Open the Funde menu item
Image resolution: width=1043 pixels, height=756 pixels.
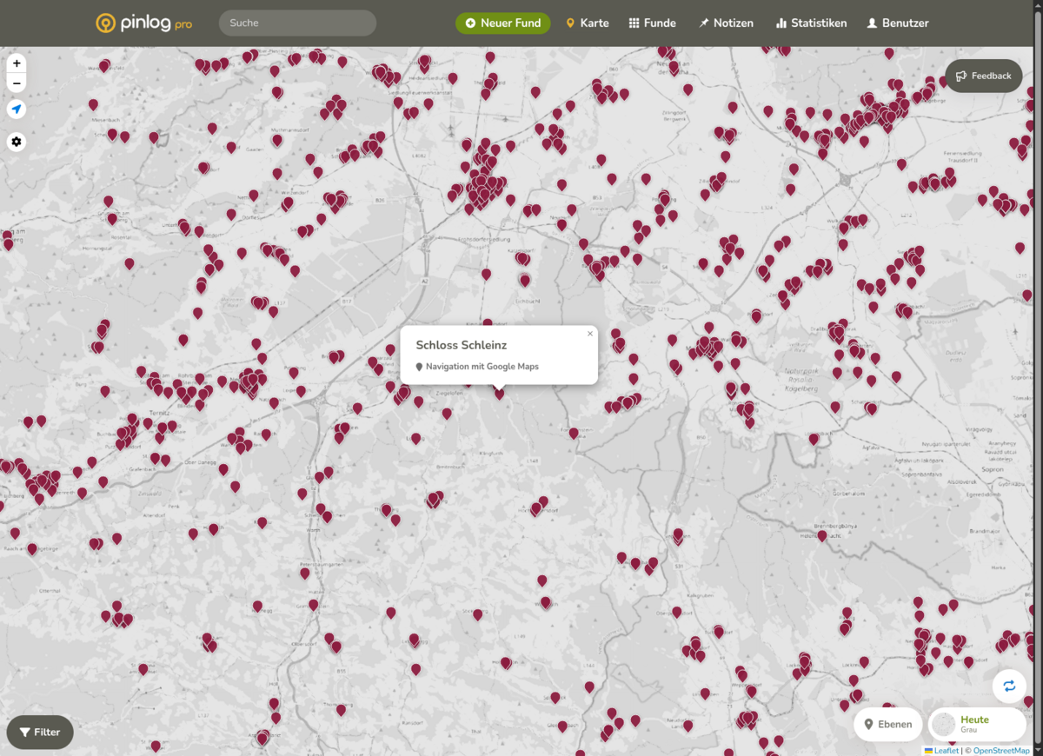pyautogui.click(x=653, y=23)
